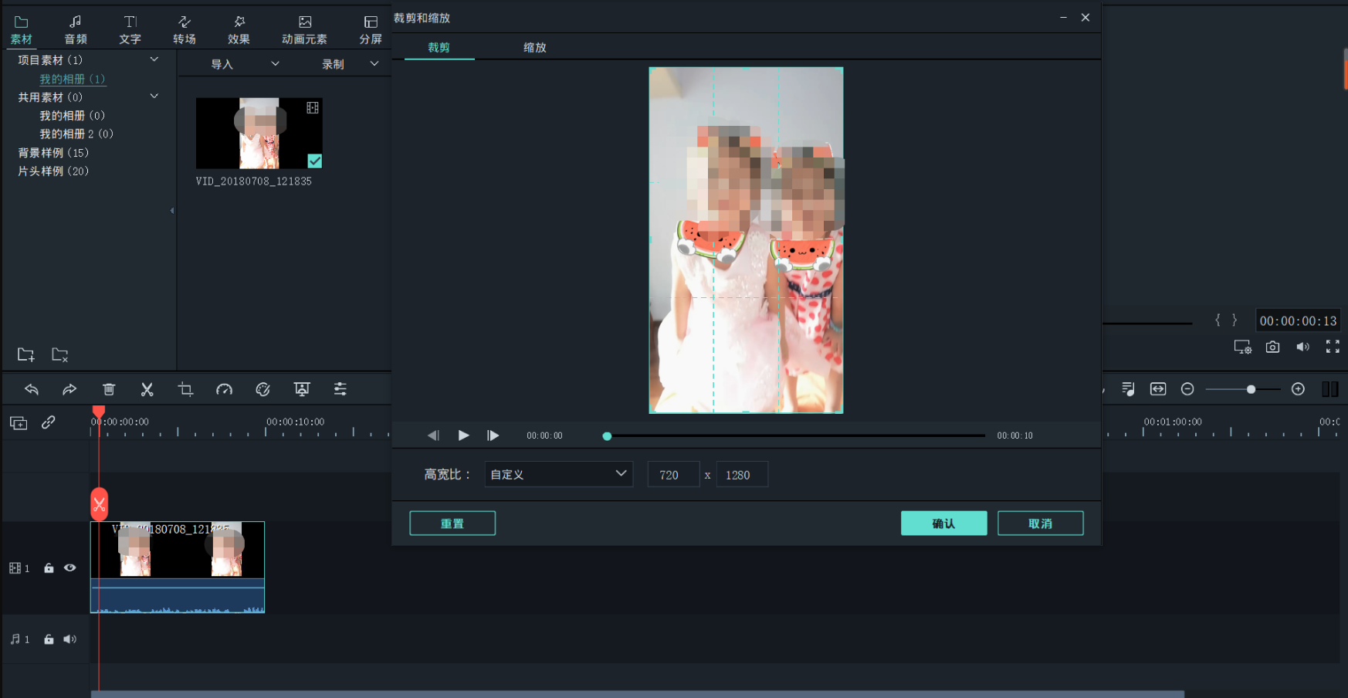Collapse the 项目素材 tree section
Viewport: 1348px width, 698px height.
pyautogui.click(x=154, y=59)
